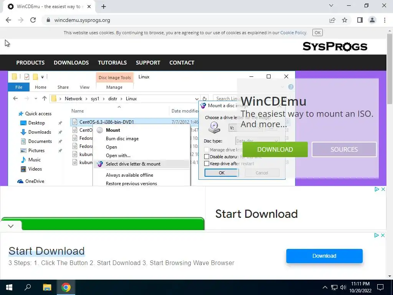Screen dimensions: 393x295
Task: Click the Disc Image Tools ribbon tab
Action: point(114,78)
